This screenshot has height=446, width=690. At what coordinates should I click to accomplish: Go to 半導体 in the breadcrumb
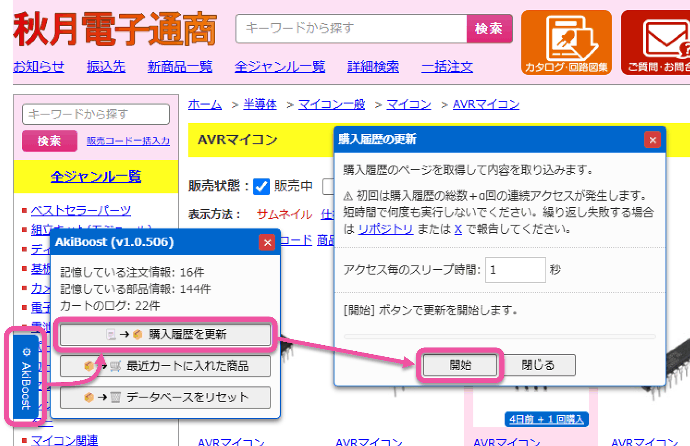pyautogui.click(x=260, y=105)
